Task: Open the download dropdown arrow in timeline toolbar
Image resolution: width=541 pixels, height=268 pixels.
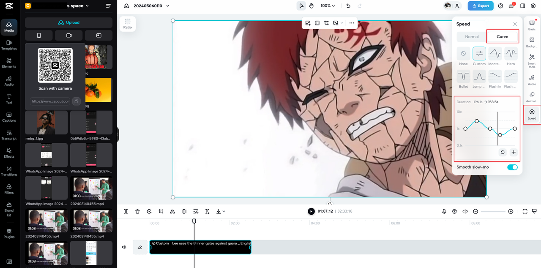Action: (x=224, y=211)
